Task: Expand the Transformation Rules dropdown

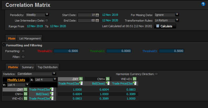Action: (166, 20)
